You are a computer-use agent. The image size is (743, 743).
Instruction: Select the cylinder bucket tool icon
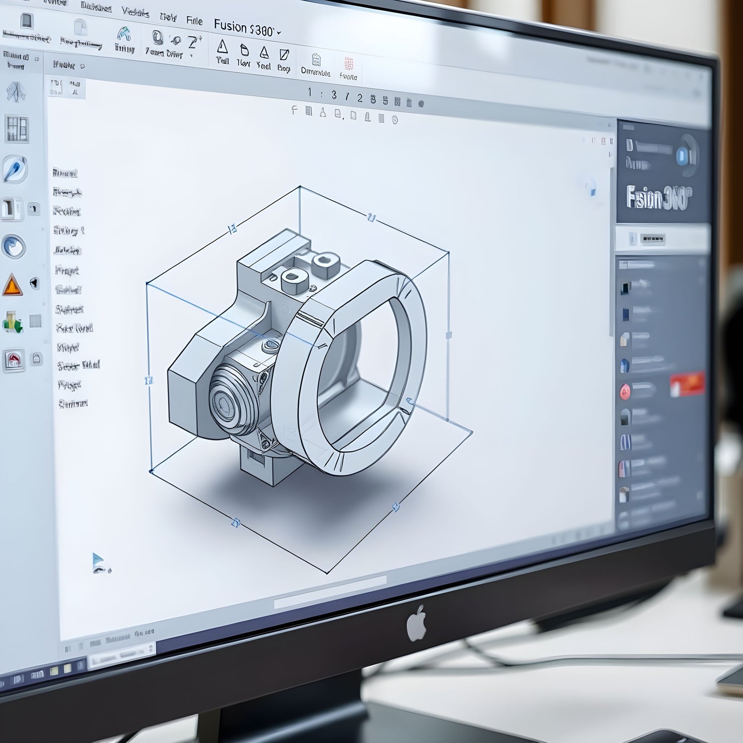(244, 50)
